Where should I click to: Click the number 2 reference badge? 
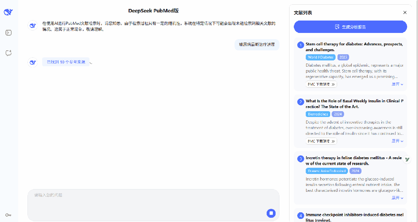300,102
